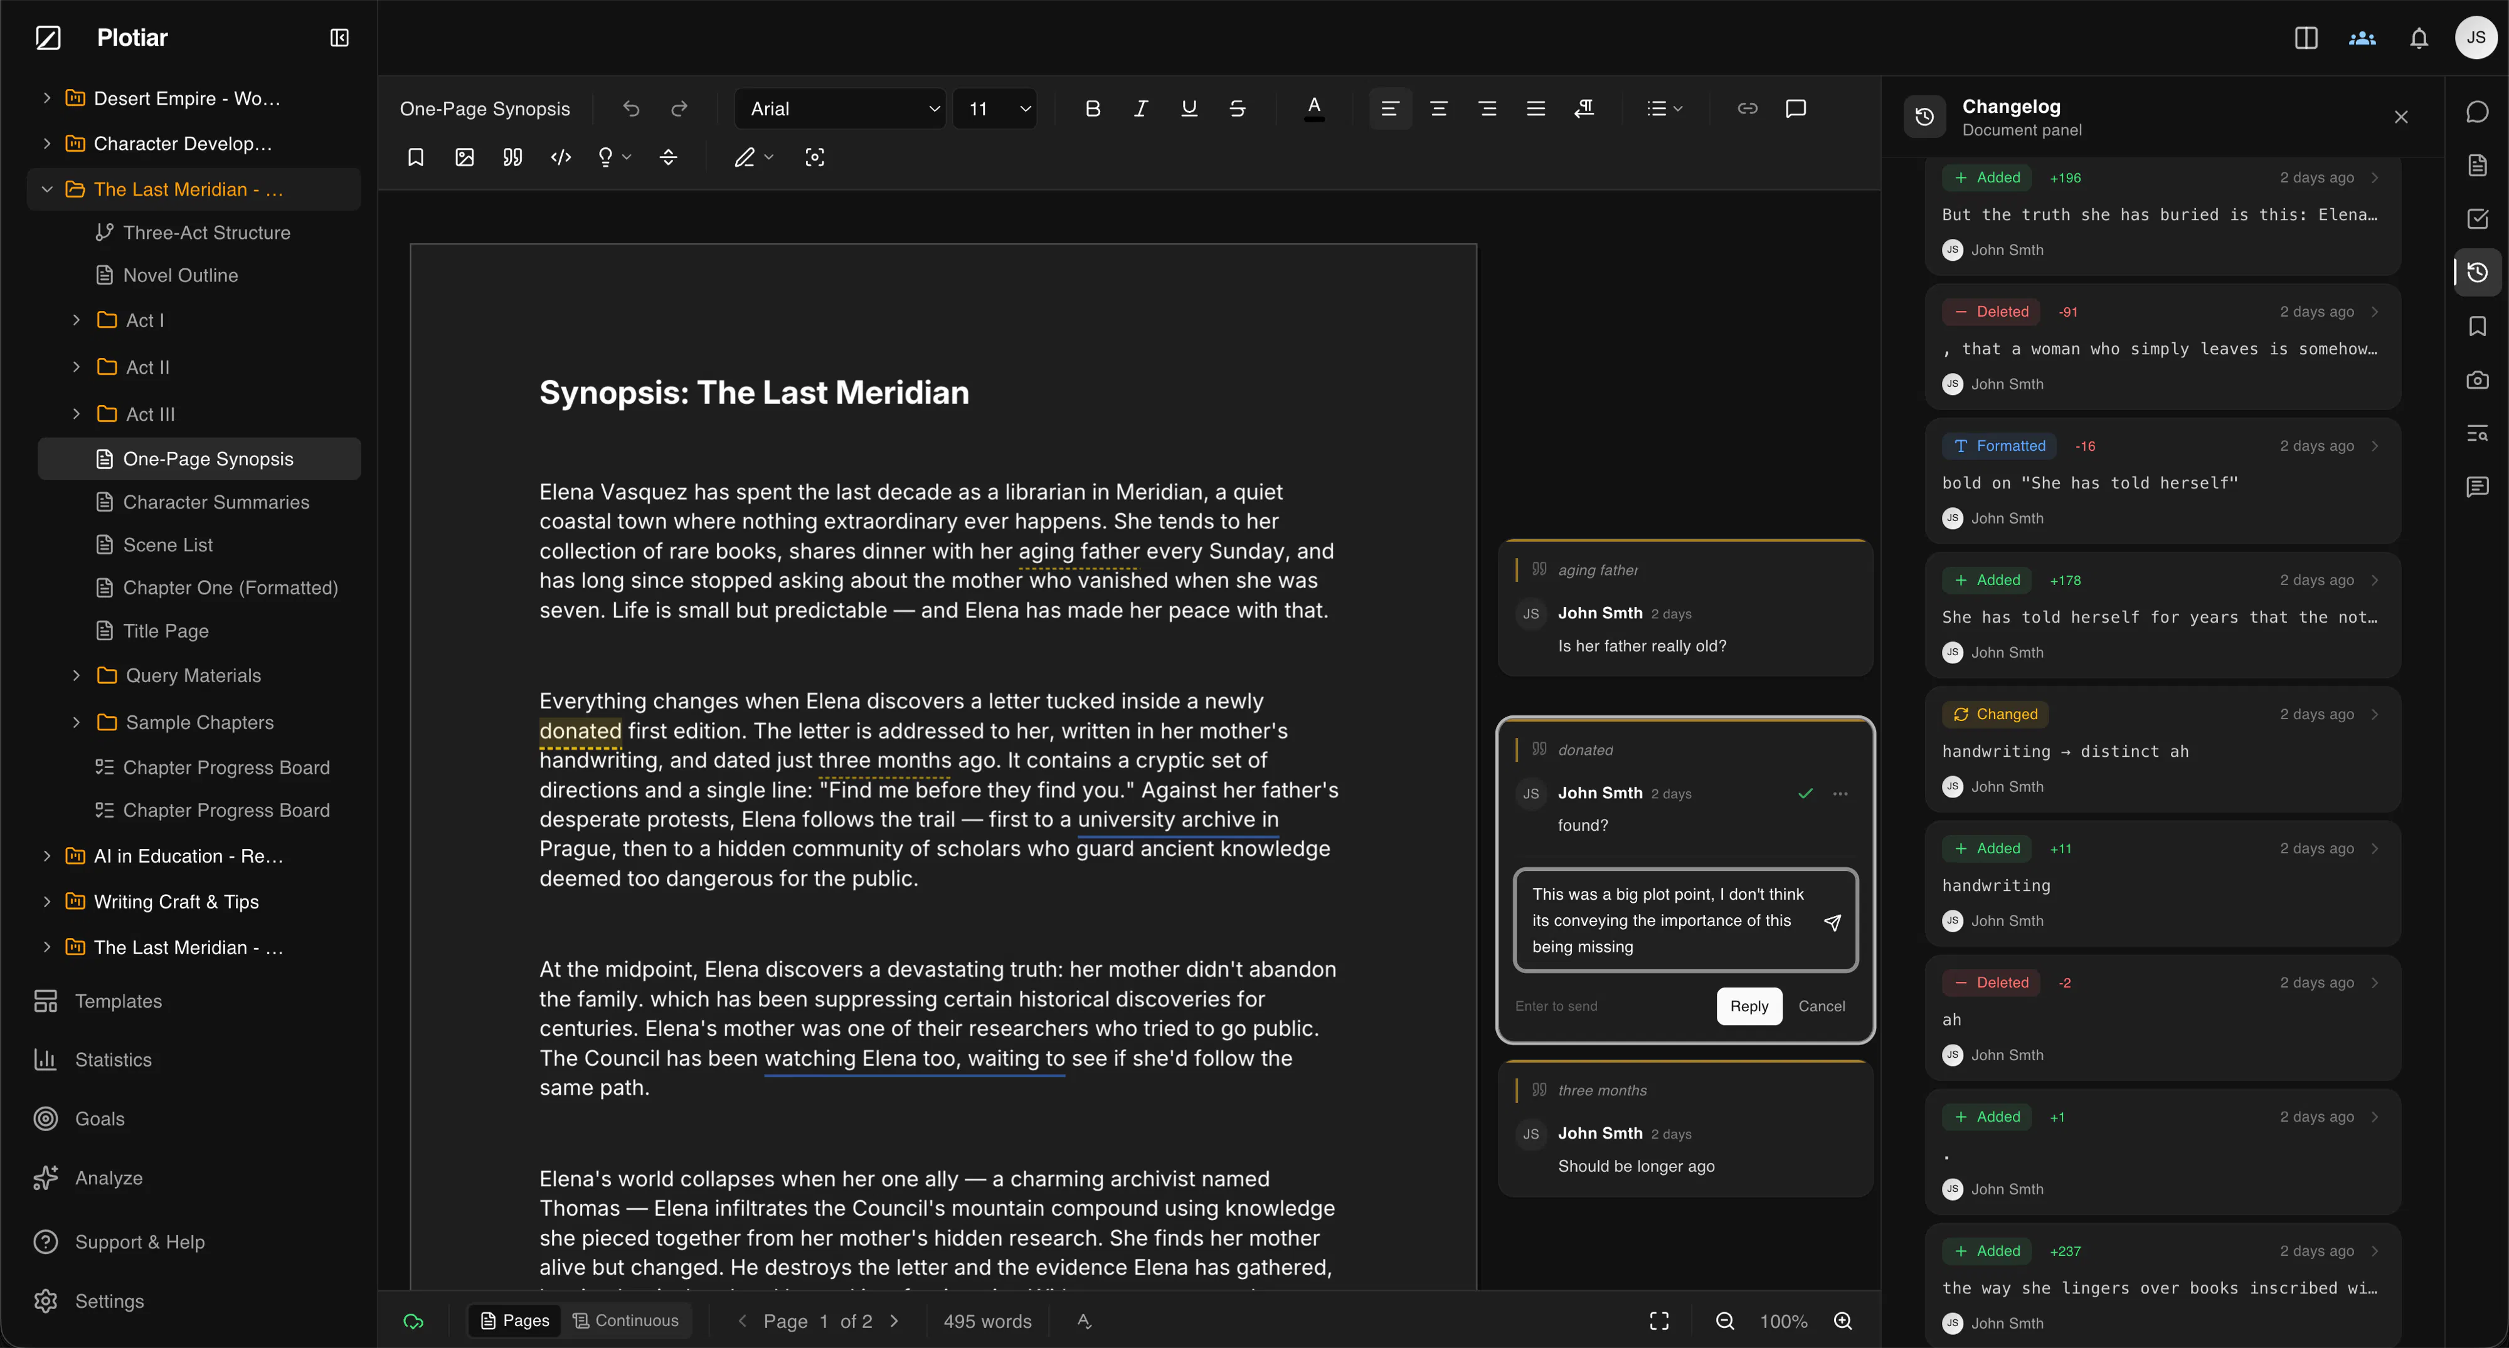Open the checklist panel icon
2509x1348 pixels.
click(x=2477, y=219)
